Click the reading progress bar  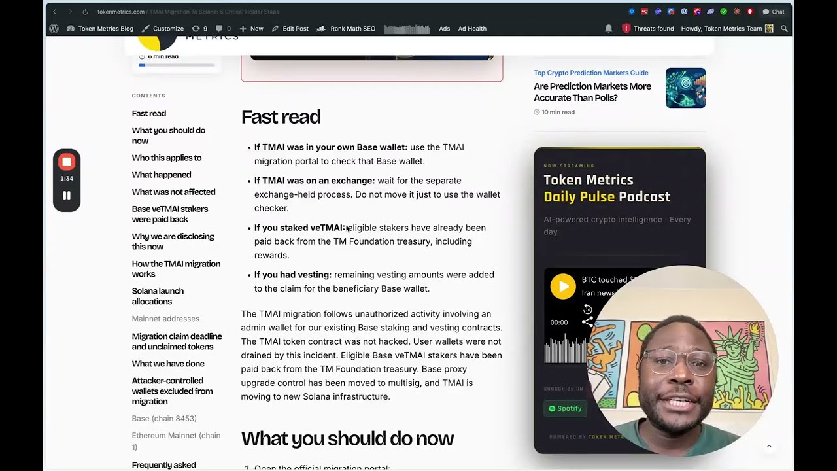coord(177,65)
